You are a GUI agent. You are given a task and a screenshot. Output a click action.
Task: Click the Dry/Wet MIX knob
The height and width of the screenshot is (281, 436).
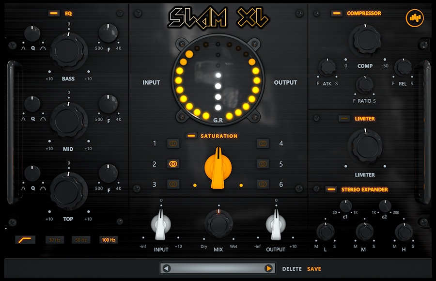(x=218, y=224)
